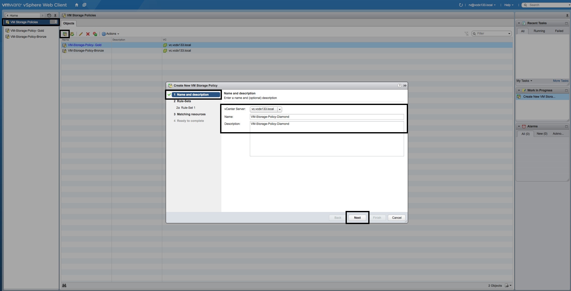Click the red X delete policy icon
The image size is (571, 291).
(x=88, y=34)
